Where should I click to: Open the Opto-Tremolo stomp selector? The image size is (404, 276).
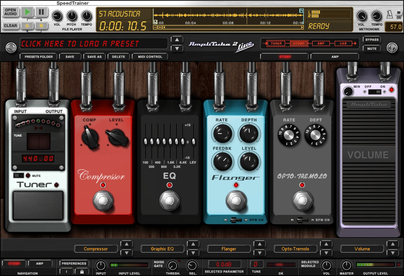[x=295, y=249]
